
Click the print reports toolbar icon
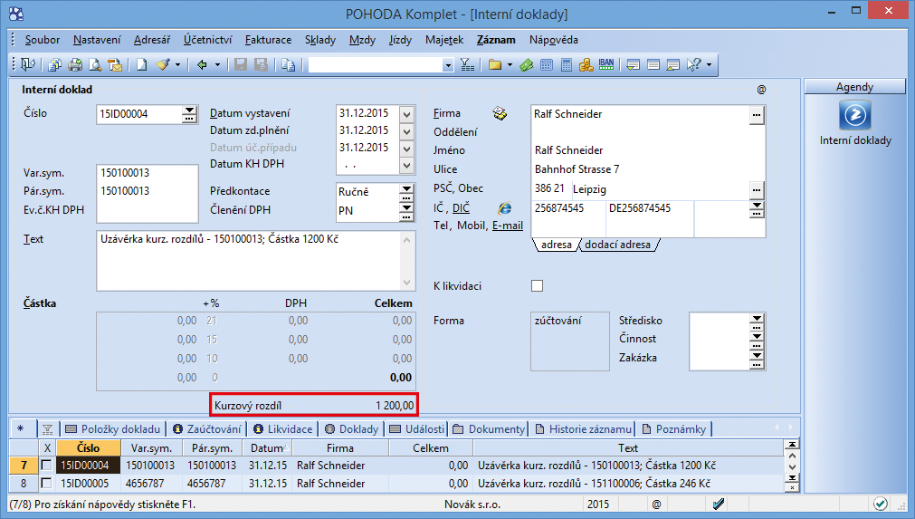pos(55,65)
